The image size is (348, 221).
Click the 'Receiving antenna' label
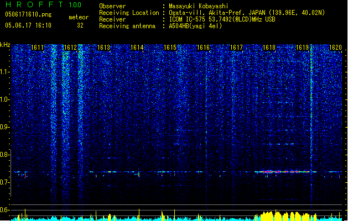[x=127, y=26]
